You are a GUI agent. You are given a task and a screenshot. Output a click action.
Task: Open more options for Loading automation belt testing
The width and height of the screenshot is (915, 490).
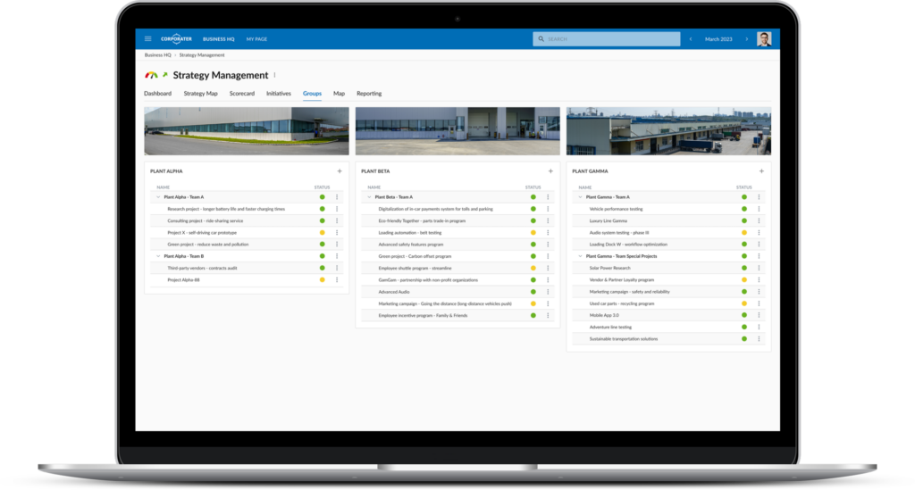(x=548, y=232)
